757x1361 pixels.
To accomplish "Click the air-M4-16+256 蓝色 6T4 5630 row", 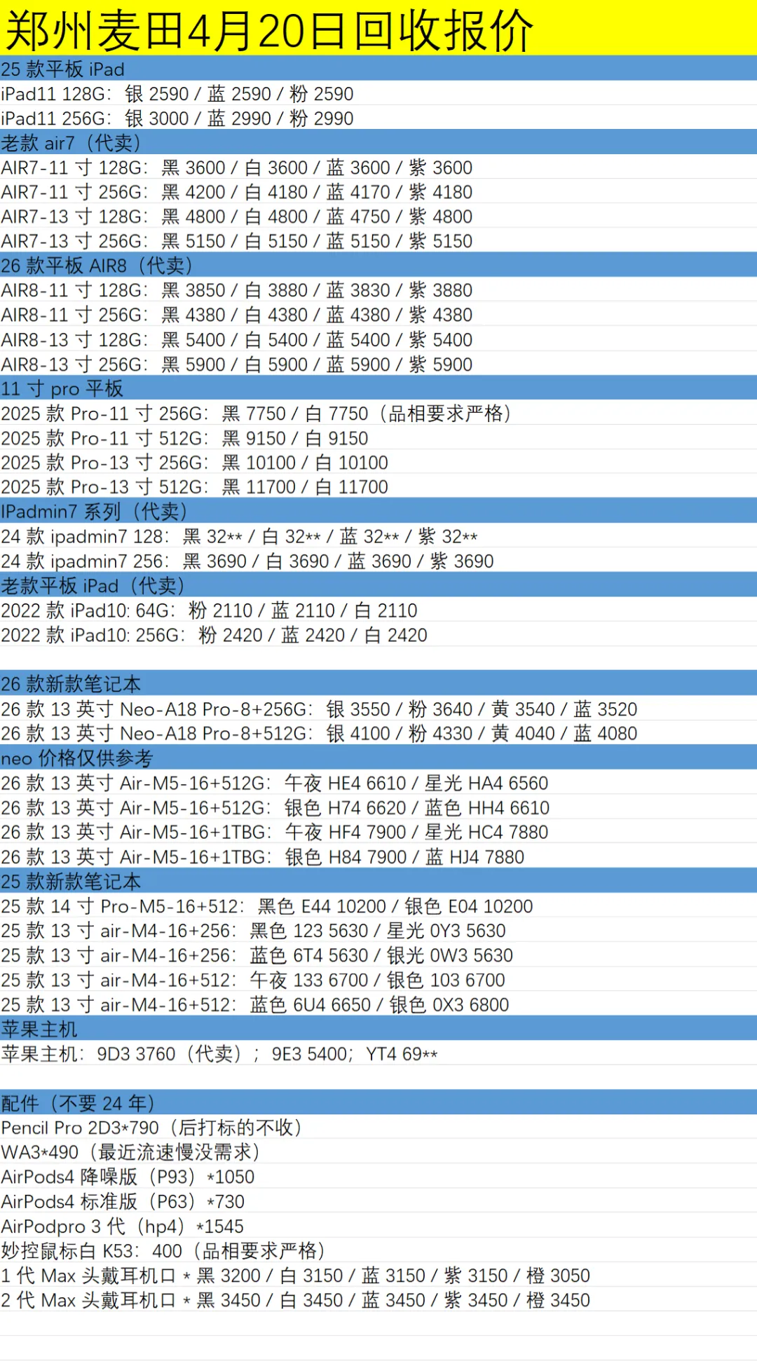I will pyautogui.click(x=378, y=955).
